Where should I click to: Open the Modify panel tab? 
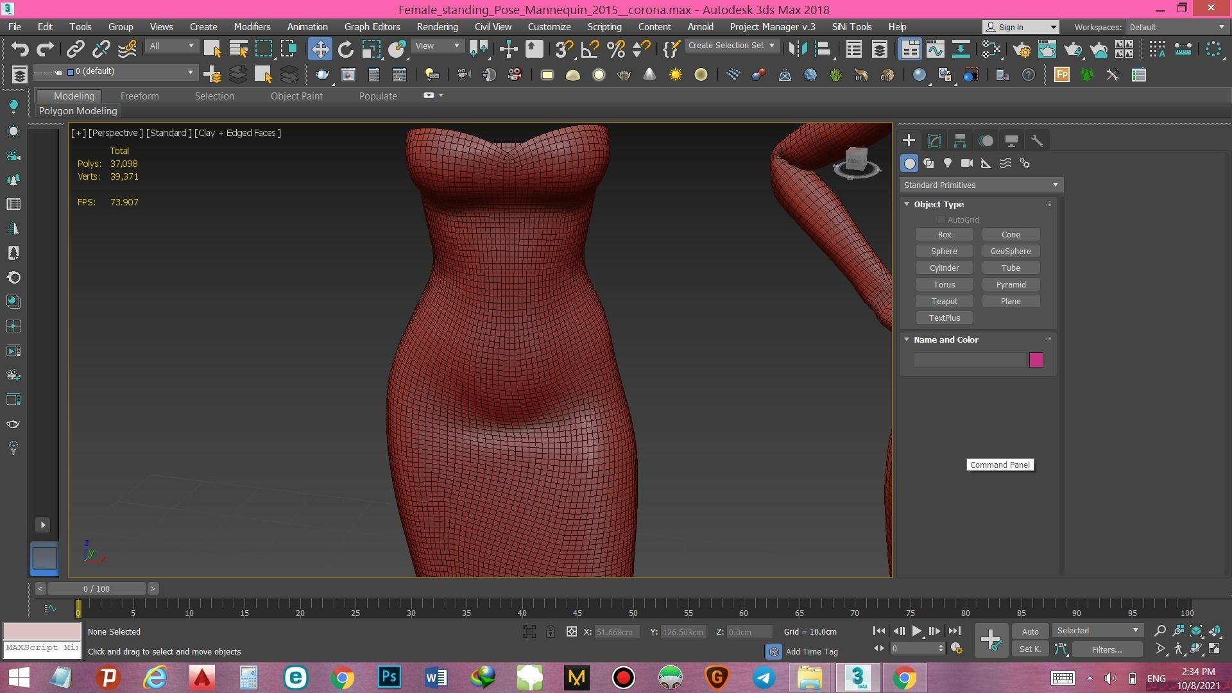tap(934, 141)
